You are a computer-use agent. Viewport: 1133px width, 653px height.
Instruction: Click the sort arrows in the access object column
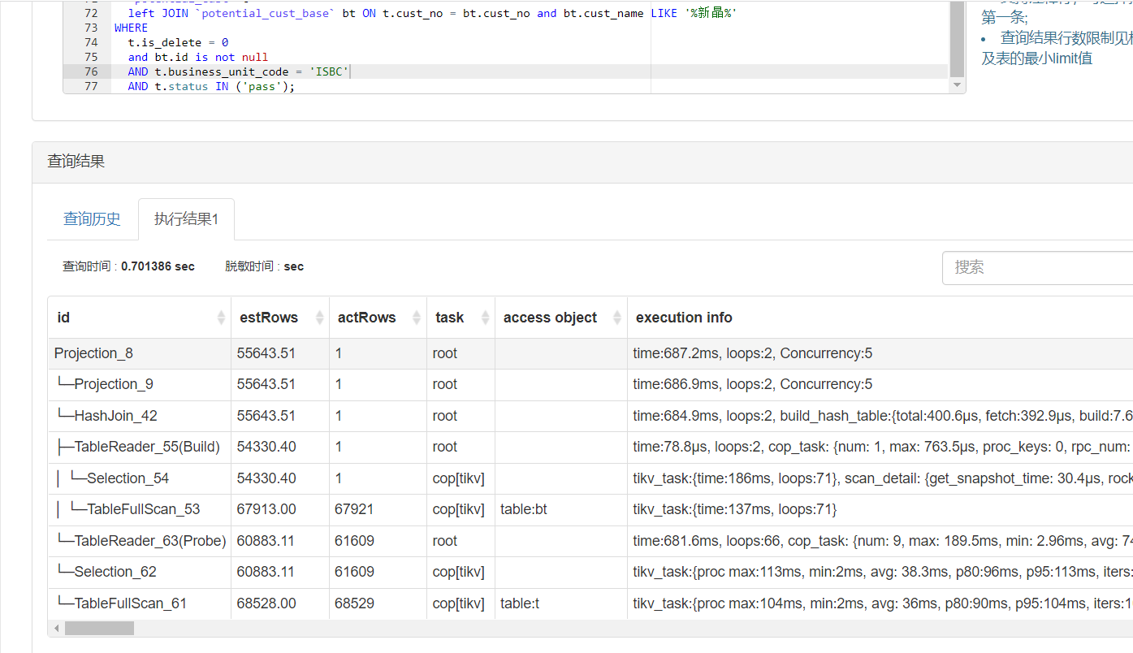coord(617,318)
